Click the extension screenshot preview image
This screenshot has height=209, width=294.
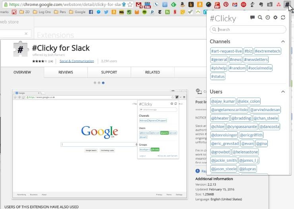click(100, 144)
